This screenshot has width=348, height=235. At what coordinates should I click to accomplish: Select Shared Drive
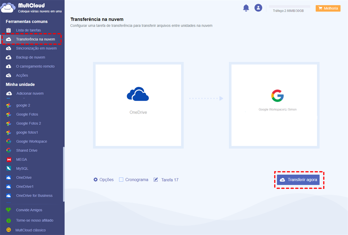click(x=27, y=150)
